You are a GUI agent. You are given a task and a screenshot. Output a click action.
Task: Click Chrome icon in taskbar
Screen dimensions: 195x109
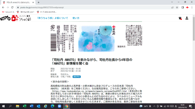66,106
